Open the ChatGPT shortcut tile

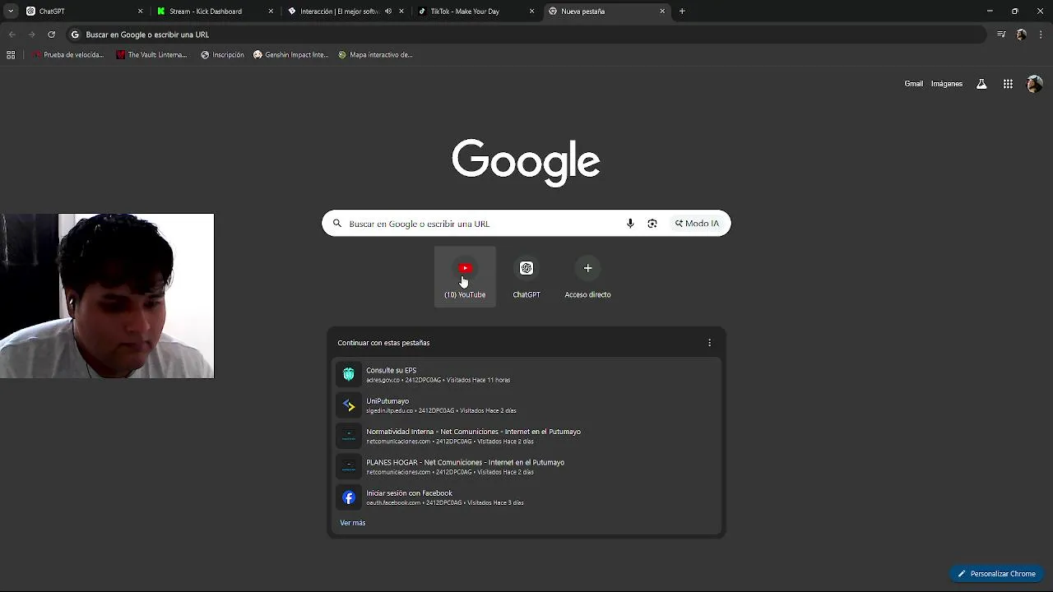click(x=526, y=277)
